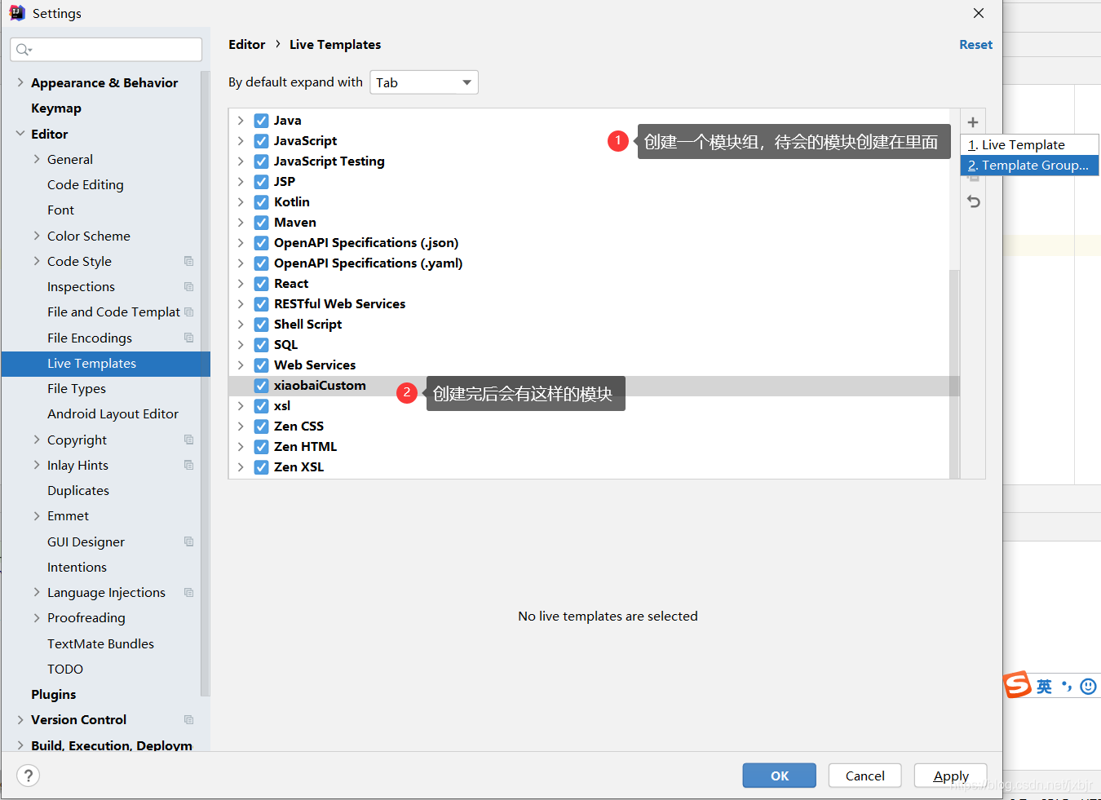Click the Sogou punctuation mode icon

tap(1067, 687)
